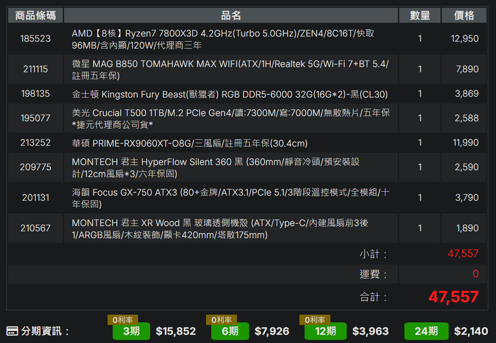
Task: Click the price 7,890
Action: (467, 69)
